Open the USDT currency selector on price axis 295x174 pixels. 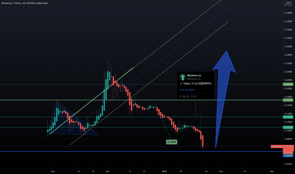[289, 3]
